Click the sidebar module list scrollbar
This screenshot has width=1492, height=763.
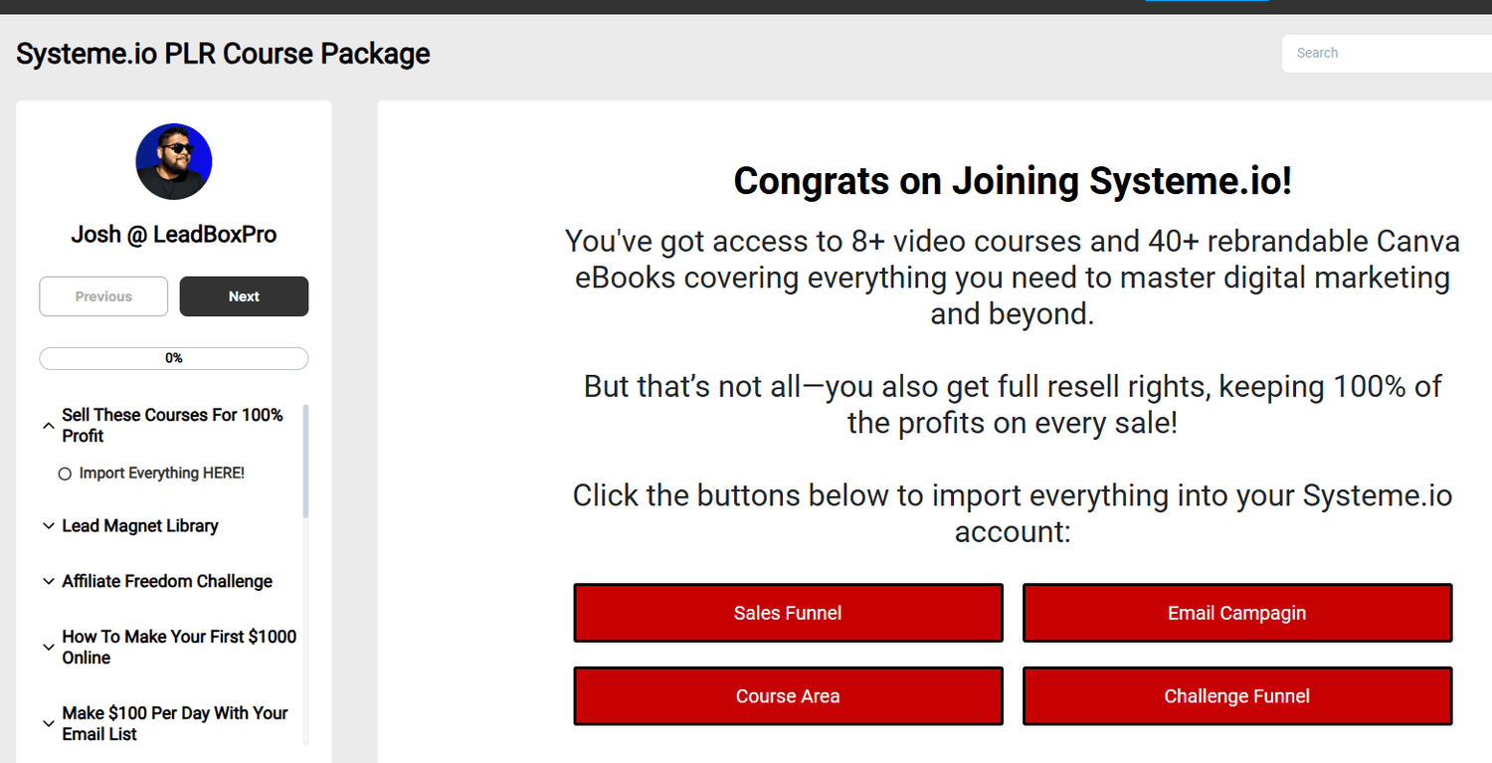(305, 460)
